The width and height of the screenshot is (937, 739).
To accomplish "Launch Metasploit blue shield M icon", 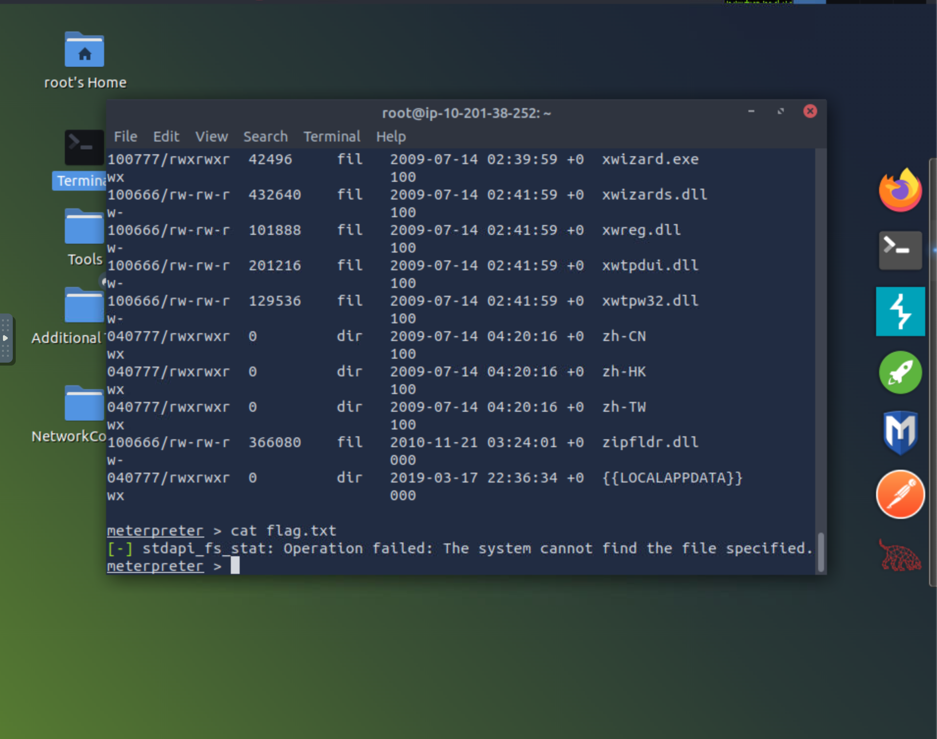I will (900, 432).
